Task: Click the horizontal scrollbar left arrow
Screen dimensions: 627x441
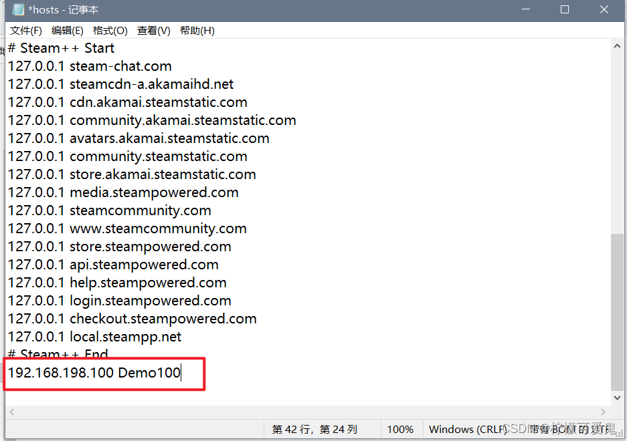Action: (x=12, y=412)
